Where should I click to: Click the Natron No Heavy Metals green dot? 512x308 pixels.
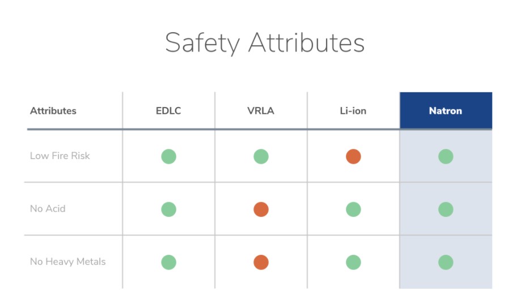point(446,262)
